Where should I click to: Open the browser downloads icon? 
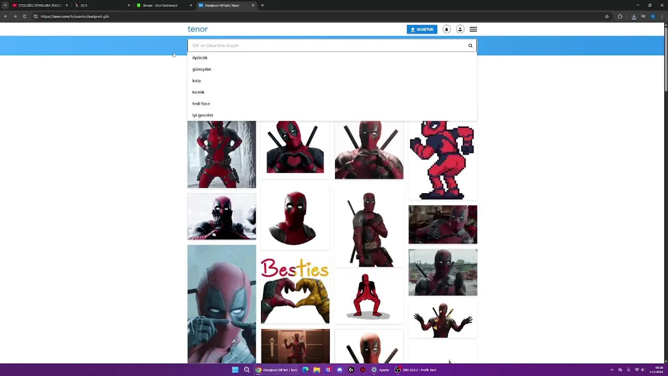coord(634,16)
